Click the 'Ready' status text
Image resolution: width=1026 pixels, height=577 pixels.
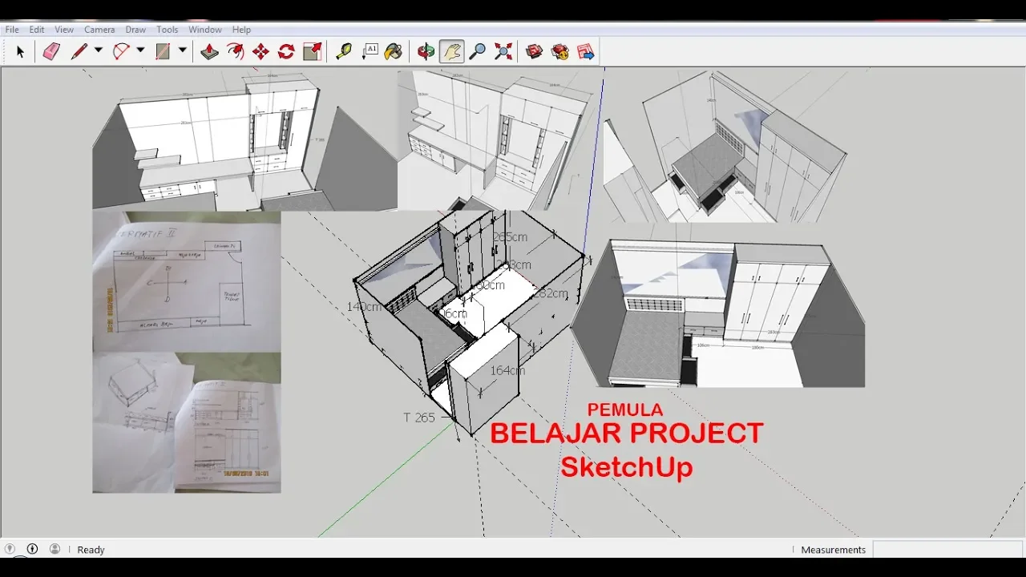[x=91, y=550]
